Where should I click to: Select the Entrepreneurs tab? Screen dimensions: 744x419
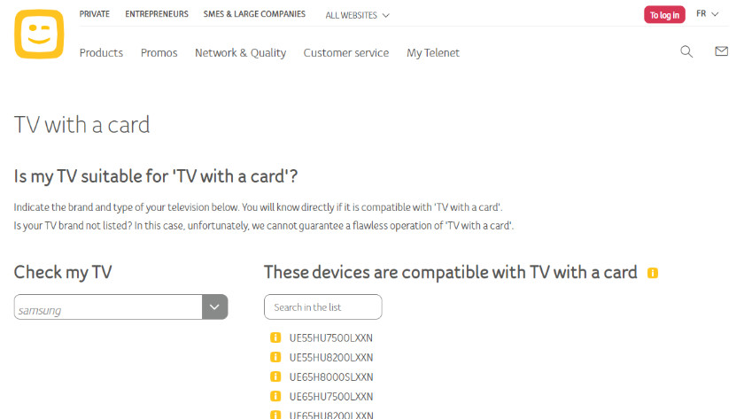pyautogui.click(x=157, y=14)
